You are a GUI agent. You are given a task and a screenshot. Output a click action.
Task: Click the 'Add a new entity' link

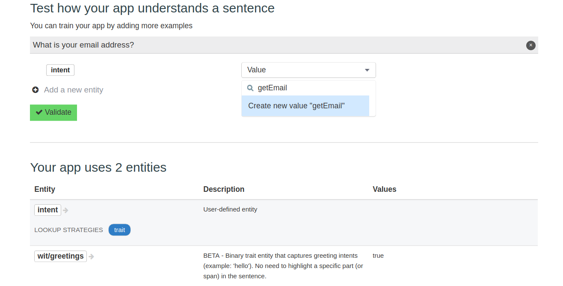point(73,90)
